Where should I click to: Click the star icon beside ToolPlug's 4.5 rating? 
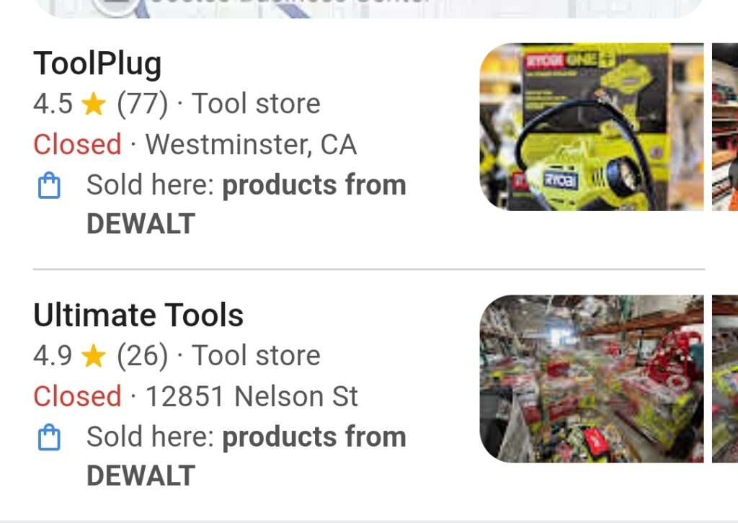[94, 105]
